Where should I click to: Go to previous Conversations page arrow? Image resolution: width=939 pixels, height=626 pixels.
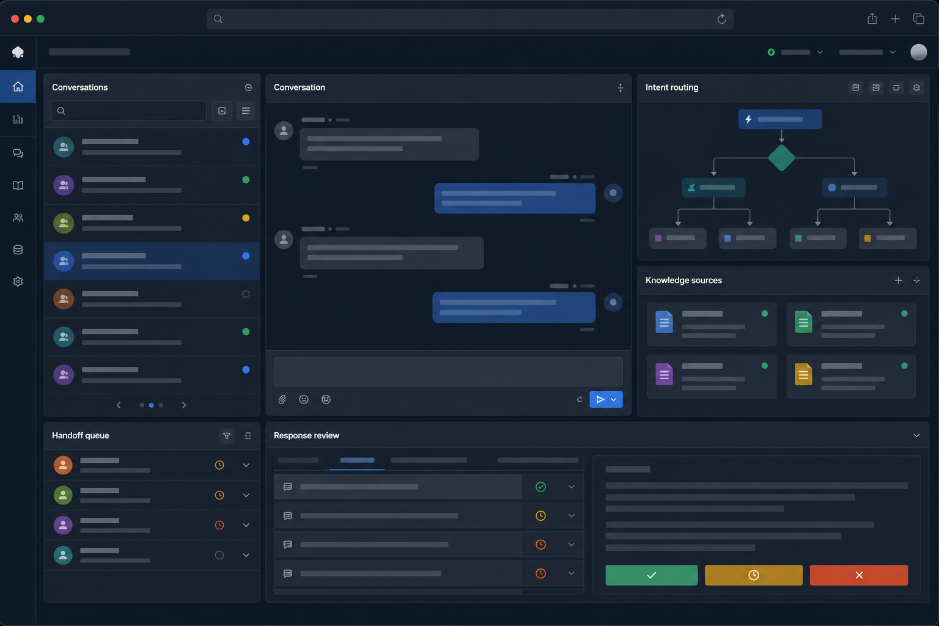(119, 405)
